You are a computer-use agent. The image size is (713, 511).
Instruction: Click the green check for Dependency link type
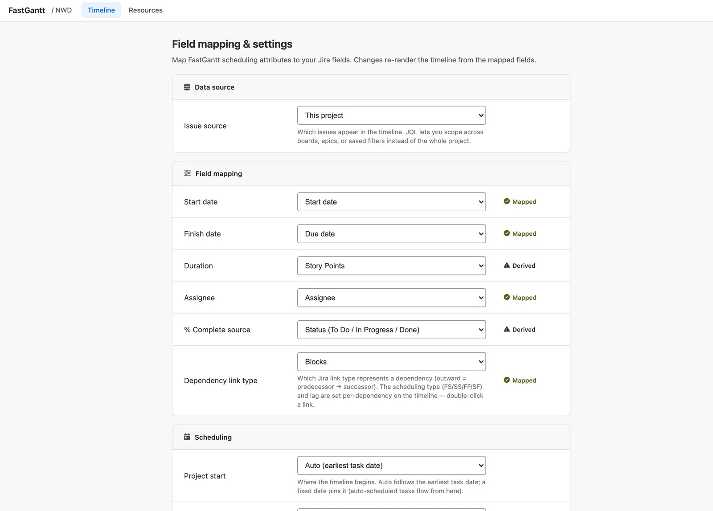point(507,380)
